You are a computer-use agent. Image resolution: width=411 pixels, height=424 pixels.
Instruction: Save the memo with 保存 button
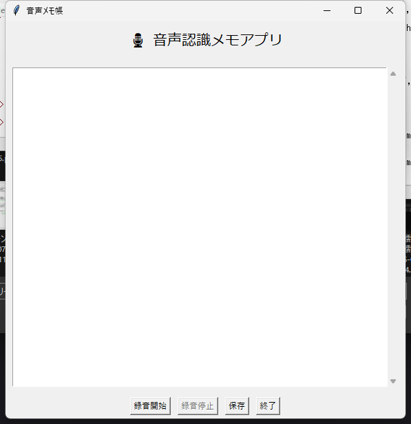click(x=237, y=406)
